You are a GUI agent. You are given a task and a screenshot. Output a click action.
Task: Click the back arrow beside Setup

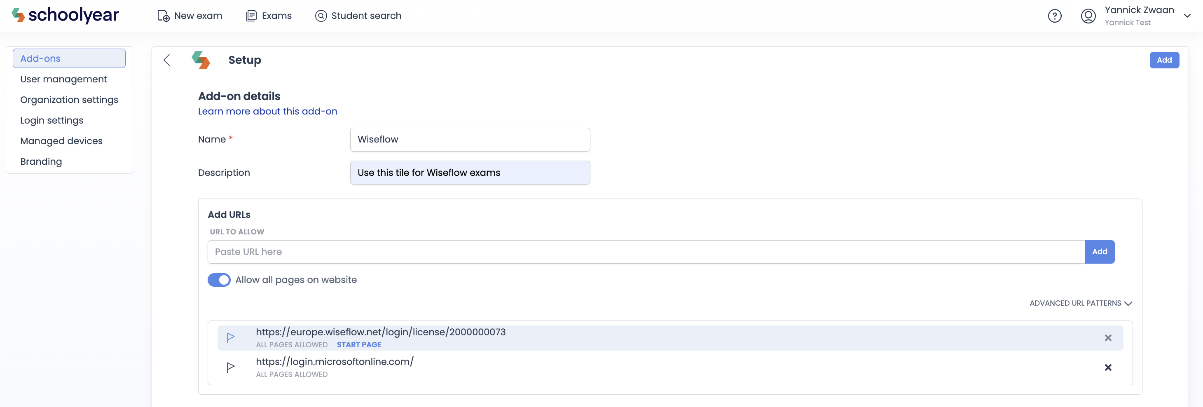[x=167, y=60]
